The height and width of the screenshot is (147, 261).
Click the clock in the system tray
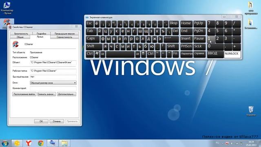(251, 143)
